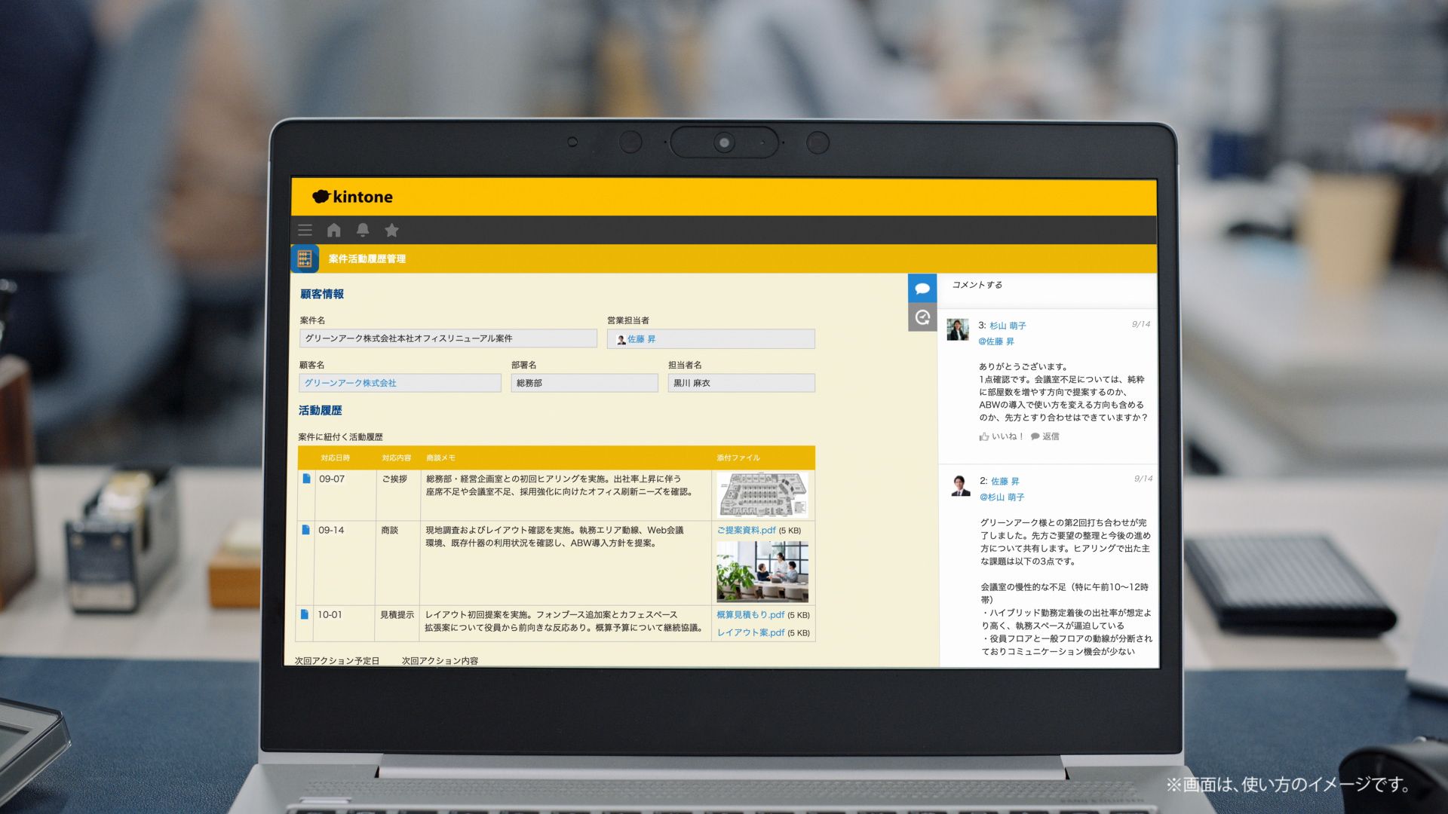The width and height of the screenshot is (1448, 814).
Task: Go to the kintone home icon
Action: pyautogui.click(x=334, y=230)
